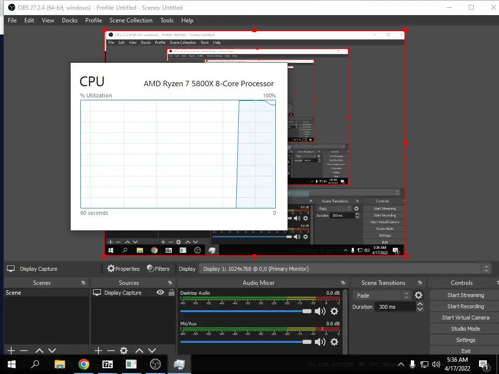Screen dimensions: 499x374
Task: Select the Scene entry in Scenes list
Action: pyautogui.click(x=46, y=293)
